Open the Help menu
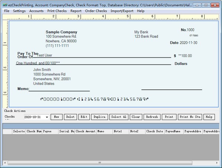Image resolution: width=222 pixels, height=168 pixels. (141, 11)
